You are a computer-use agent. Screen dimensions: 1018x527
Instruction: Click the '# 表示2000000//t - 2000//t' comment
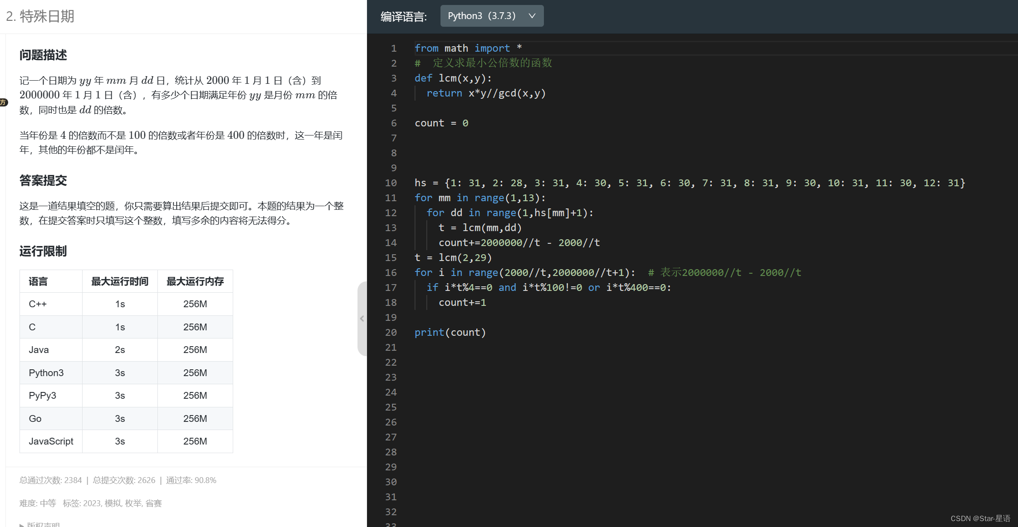(724, 272)
